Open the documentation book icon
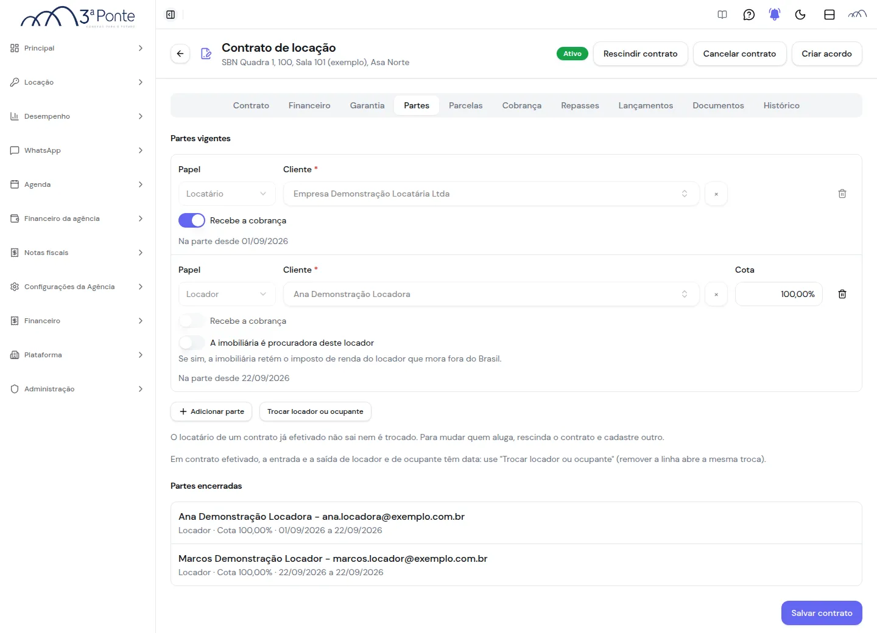The height and width of the screenshot is (633, 877). pyautogui.click(x=722, y=15)
